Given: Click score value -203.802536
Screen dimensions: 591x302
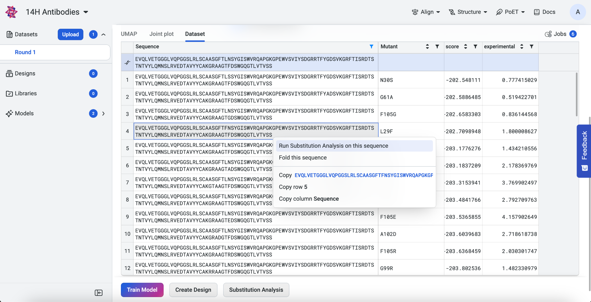Looking at the screenshot, I should click(463, 268).
